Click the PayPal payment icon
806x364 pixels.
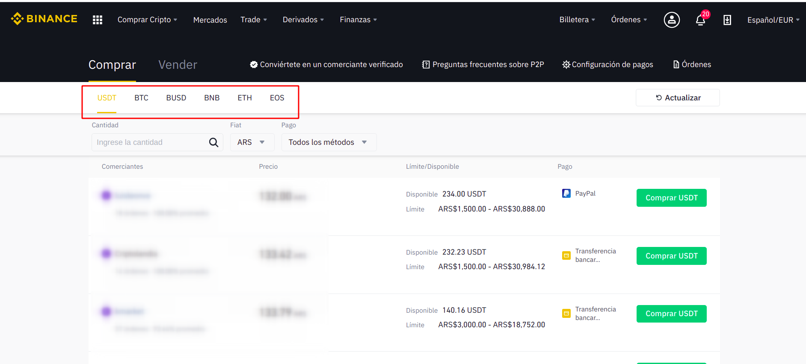566,194
